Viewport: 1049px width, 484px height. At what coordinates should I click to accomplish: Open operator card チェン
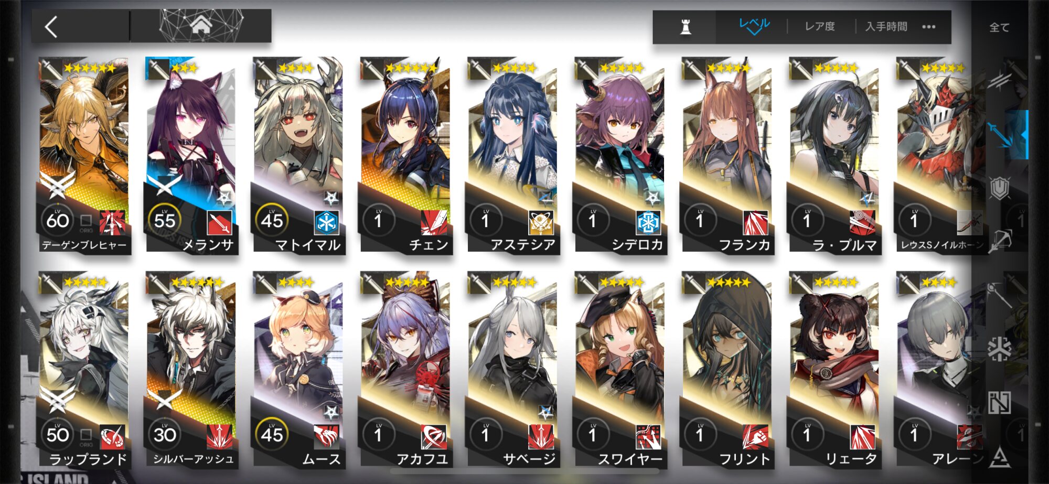404,156
